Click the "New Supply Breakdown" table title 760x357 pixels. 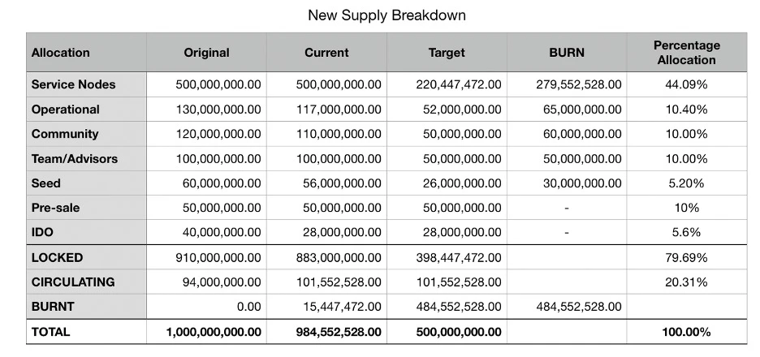(386, 15)
